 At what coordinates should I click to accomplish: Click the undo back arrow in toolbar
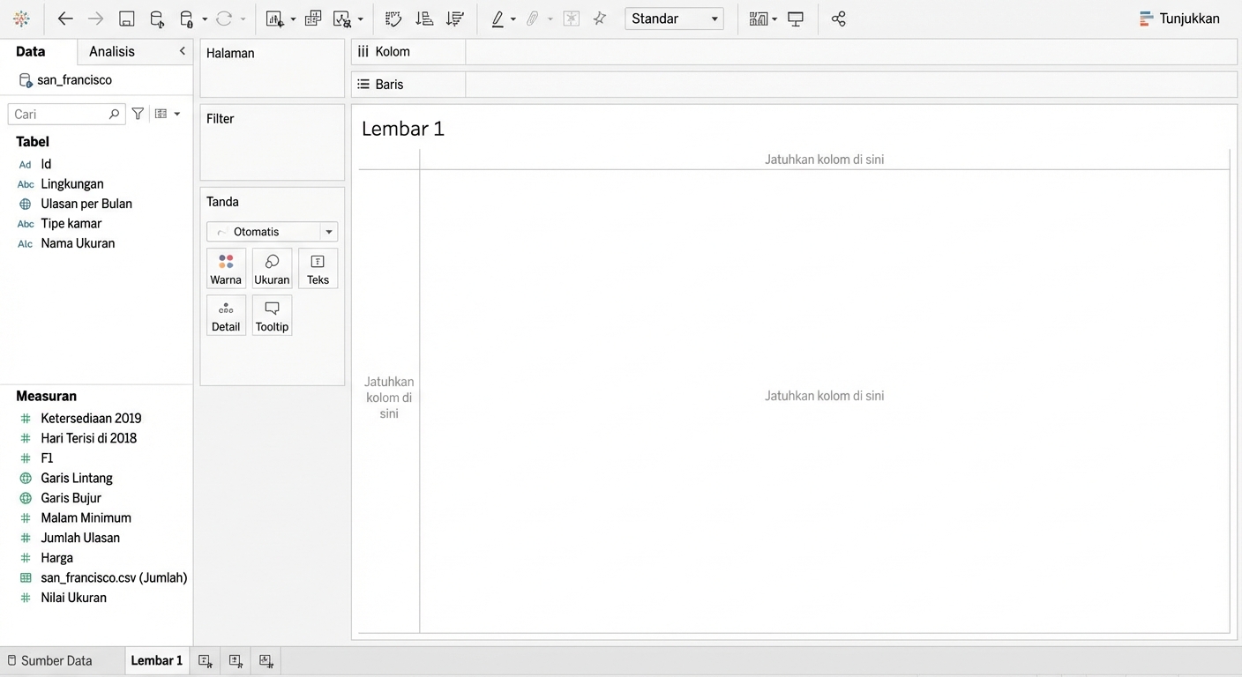[65, 19]
